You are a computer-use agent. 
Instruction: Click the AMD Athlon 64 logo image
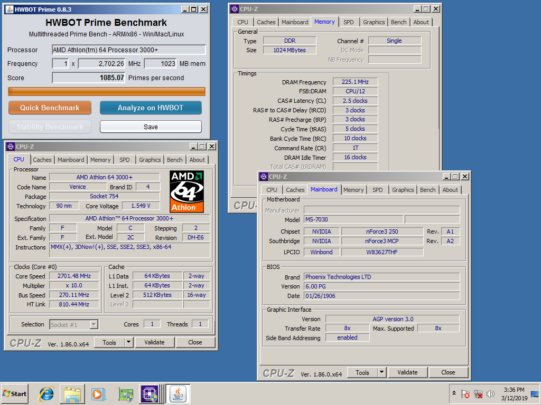tap(186, 191)
